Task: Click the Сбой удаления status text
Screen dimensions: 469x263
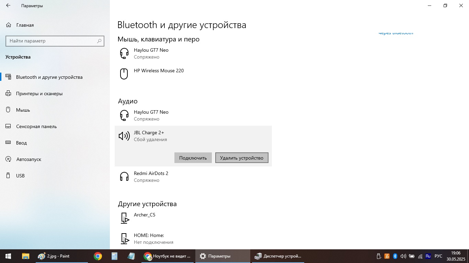Action: coord(150,139)
